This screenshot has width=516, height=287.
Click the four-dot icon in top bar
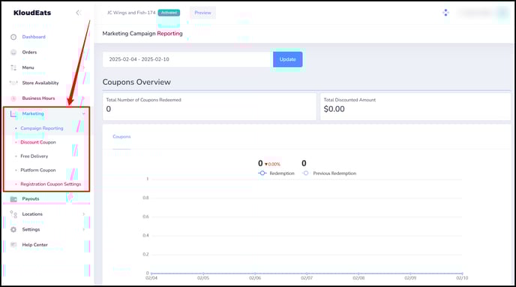[x=445, y=13]
